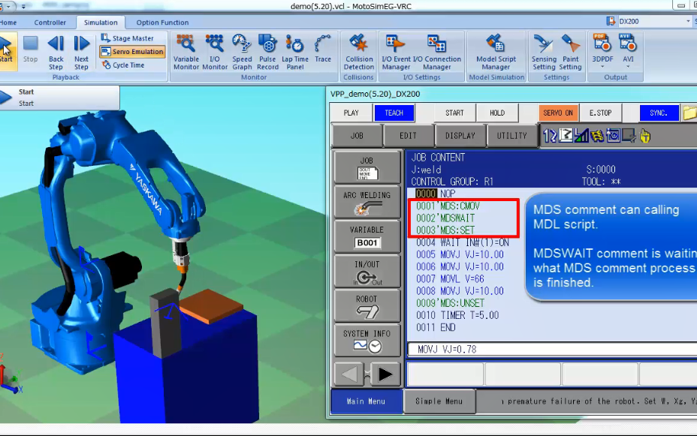Open the JOB menu on pendant
The image size is (697, 436).
point(357,135)
